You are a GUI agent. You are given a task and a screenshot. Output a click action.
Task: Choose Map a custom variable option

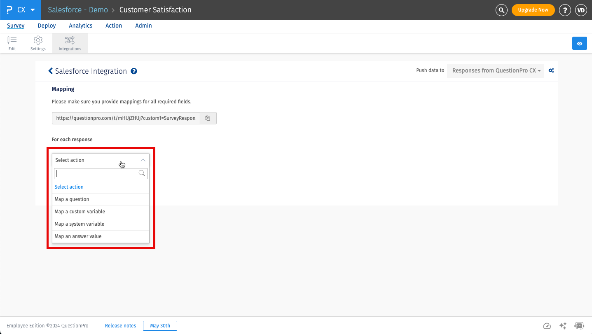(x=101, y=212)
